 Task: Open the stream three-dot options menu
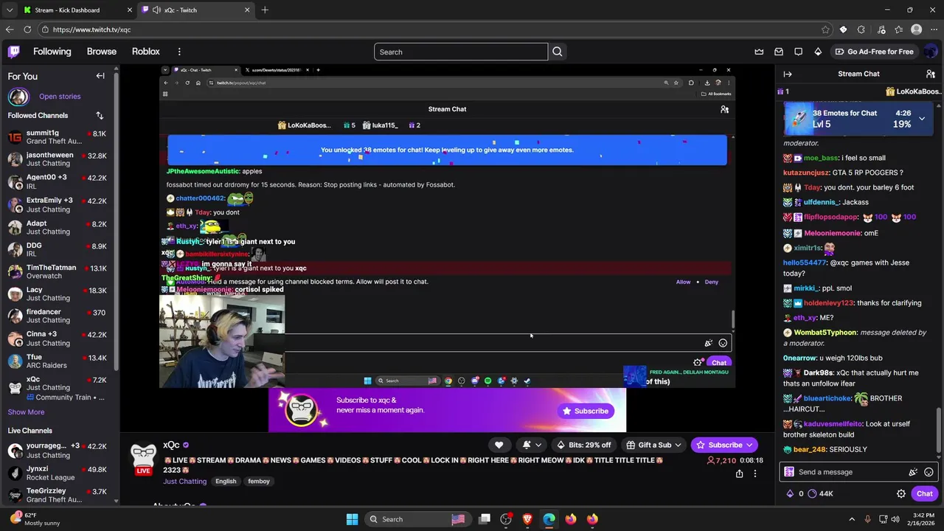coord(754,473)
